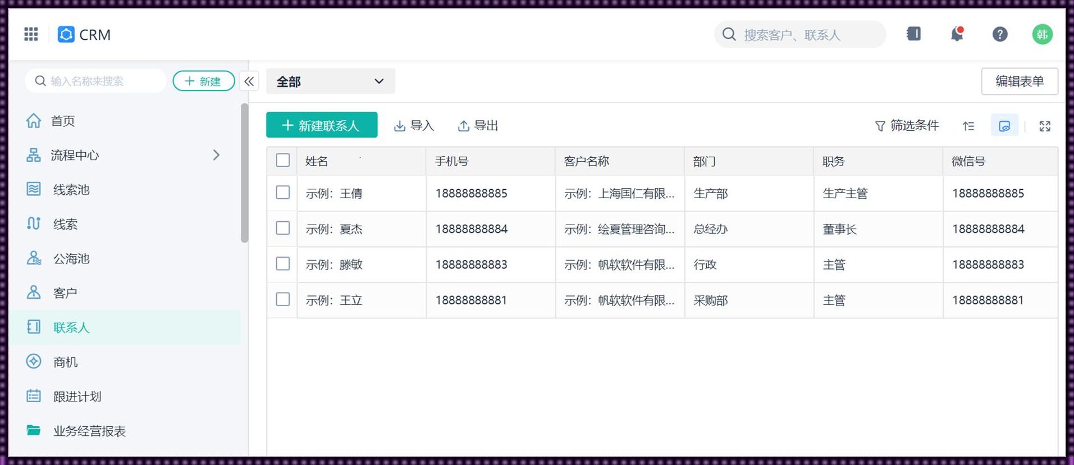Screen dimensions: 1074x465
Task: Tick checkbox for 示例：夏杰 row
Action: 283,228
